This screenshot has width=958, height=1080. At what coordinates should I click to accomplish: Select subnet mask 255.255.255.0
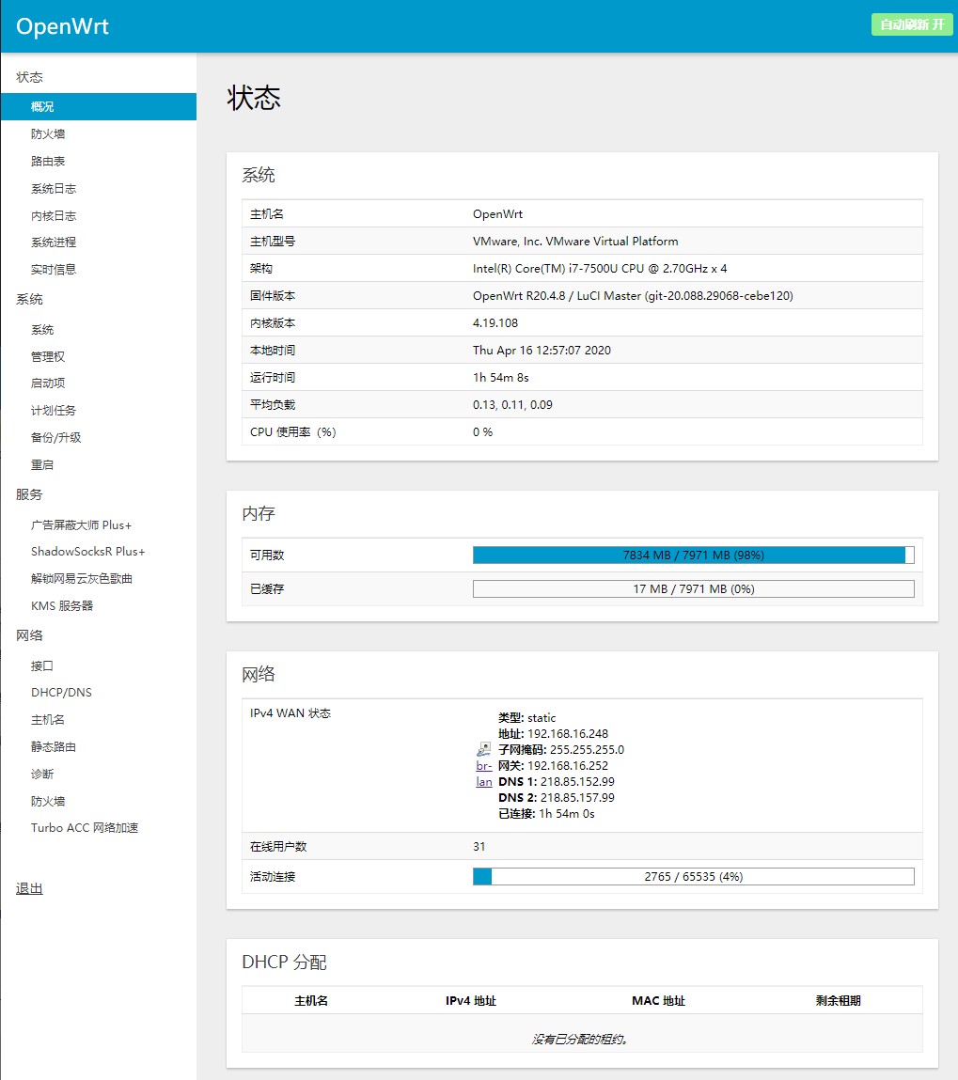(x=587, y=749)
